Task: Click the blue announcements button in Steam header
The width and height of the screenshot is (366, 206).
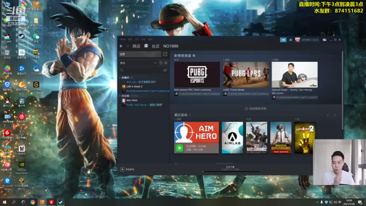Action: click(x=283, y=40)
